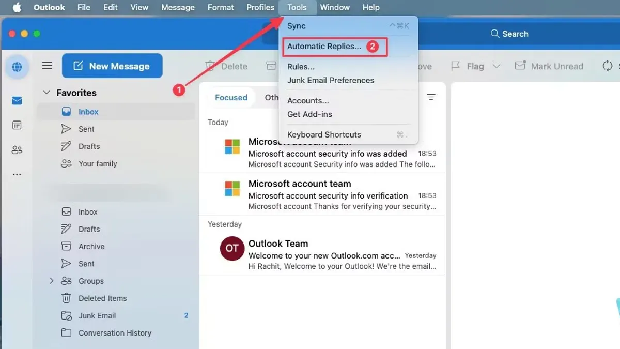The image size is (620, 349).
Task: Open Accounts from Tools menu
Action: pyautogui.click(x=348, y=101)
